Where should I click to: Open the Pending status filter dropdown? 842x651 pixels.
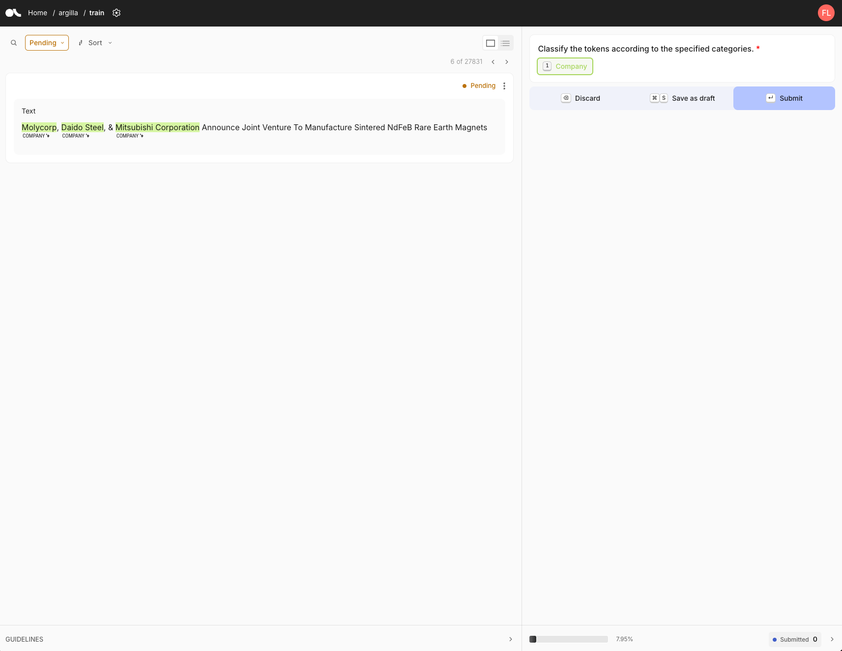coord(47,43)
